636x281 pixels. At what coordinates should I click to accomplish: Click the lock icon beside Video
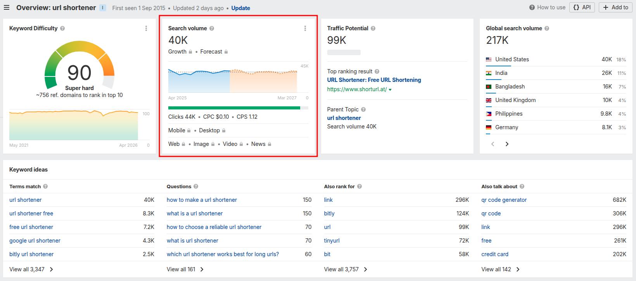241,144
